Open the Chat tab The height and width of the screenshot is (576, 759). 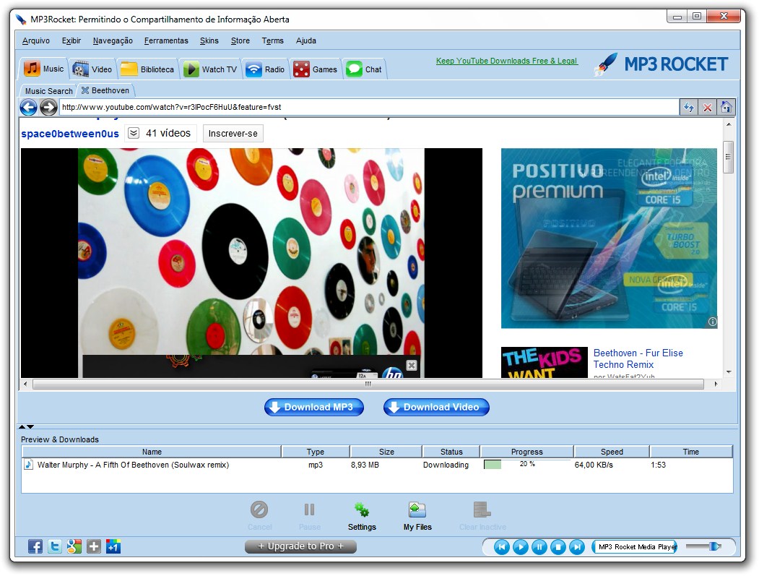[x=364, y=69]
